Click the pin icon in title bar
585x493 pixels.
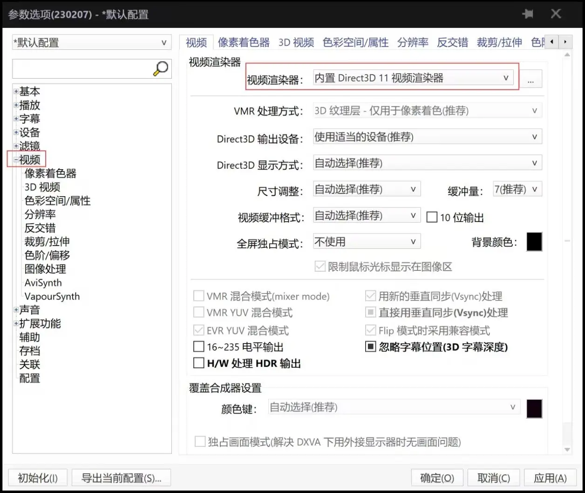[529, 14]
